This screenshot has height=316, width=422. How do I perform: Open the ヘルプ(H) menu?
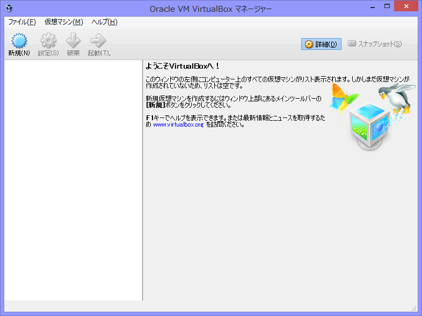pos(104,22)
